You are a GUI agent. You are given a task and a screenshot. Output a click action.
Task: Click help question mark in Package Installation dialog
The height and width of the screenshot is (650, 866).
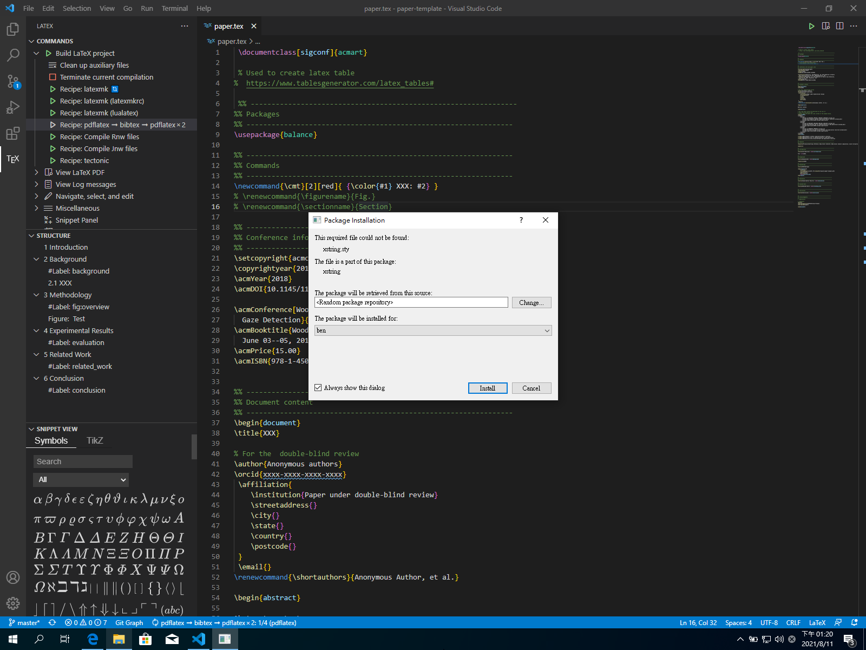click(521, 220)
